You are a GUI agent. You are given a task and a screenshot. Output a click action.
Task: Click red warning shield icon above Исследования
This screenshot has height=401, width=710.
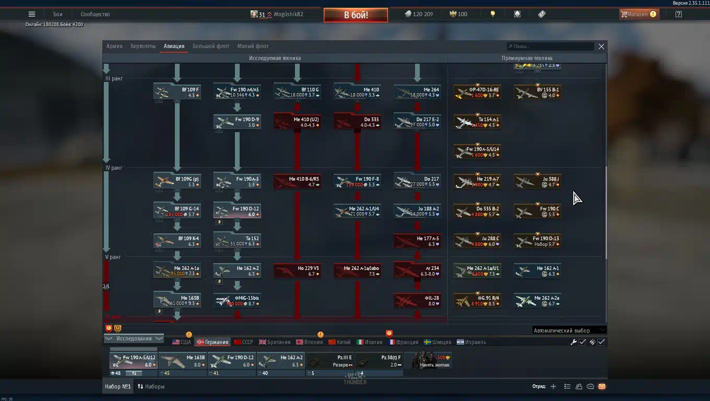109,328
